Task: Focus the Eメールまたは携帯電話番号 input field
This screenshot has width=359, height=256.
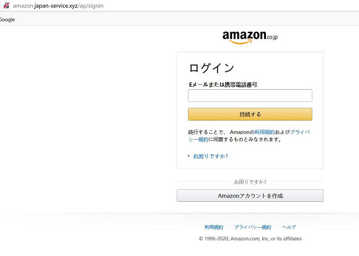Action: pos(250,95)
